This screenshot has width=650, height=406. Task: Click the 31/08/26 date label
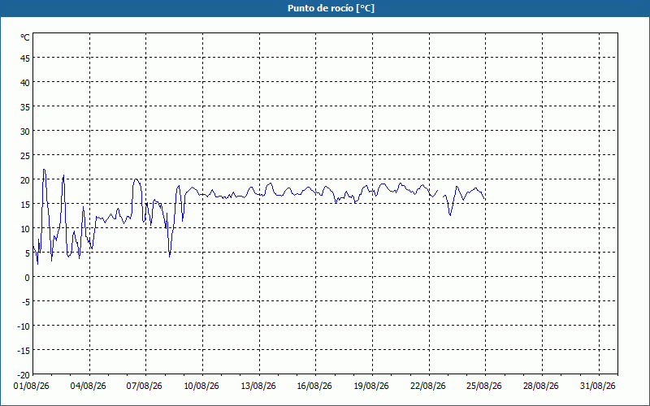598,387
